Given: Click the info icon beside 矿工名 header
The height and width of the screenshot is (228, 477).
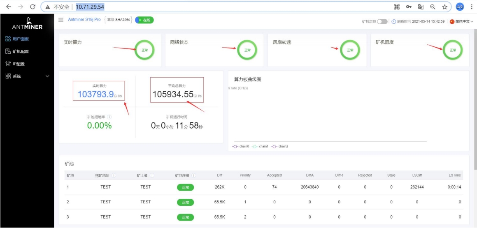Looking at the screenshot, I should (152, 175).
